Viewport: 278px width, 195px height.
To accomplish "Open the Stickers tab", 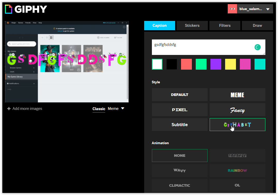I will point(192,26).
